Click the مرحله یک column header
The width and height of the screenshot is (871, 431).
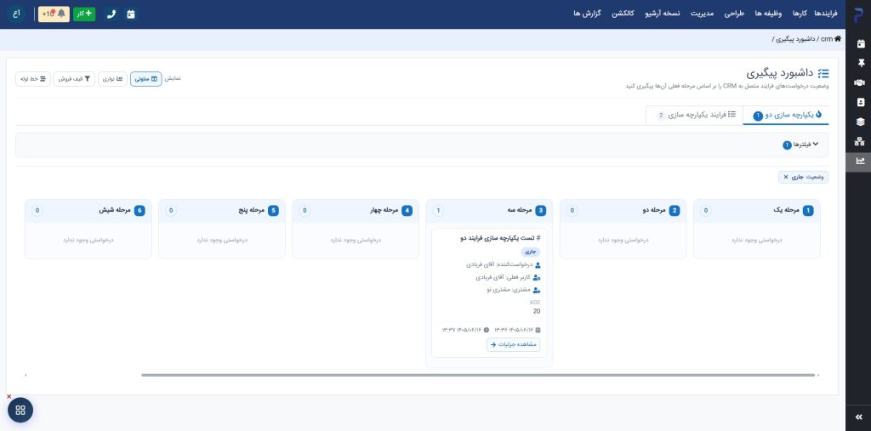tap(756, 211)
